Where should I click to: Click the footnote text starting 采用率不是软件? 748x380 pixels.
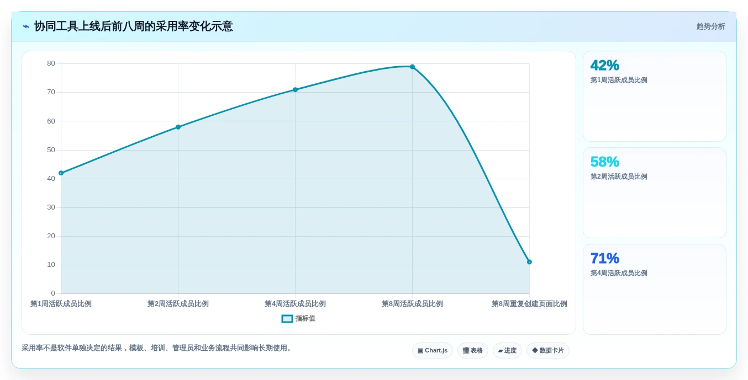[157, 348]
